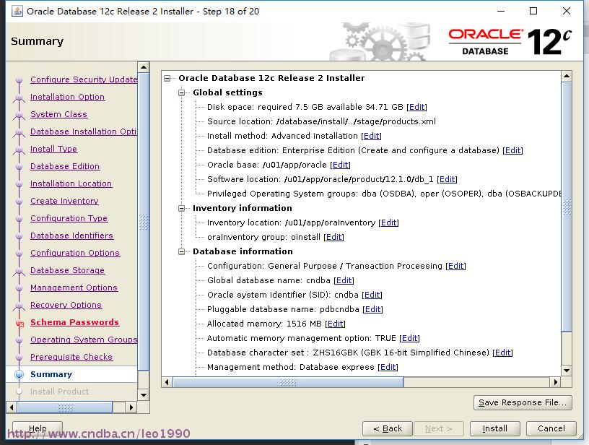Image resolution: width=589 pixels, height=445 pixels.
Task: Open Database Installation Options step
Action: 84,131
